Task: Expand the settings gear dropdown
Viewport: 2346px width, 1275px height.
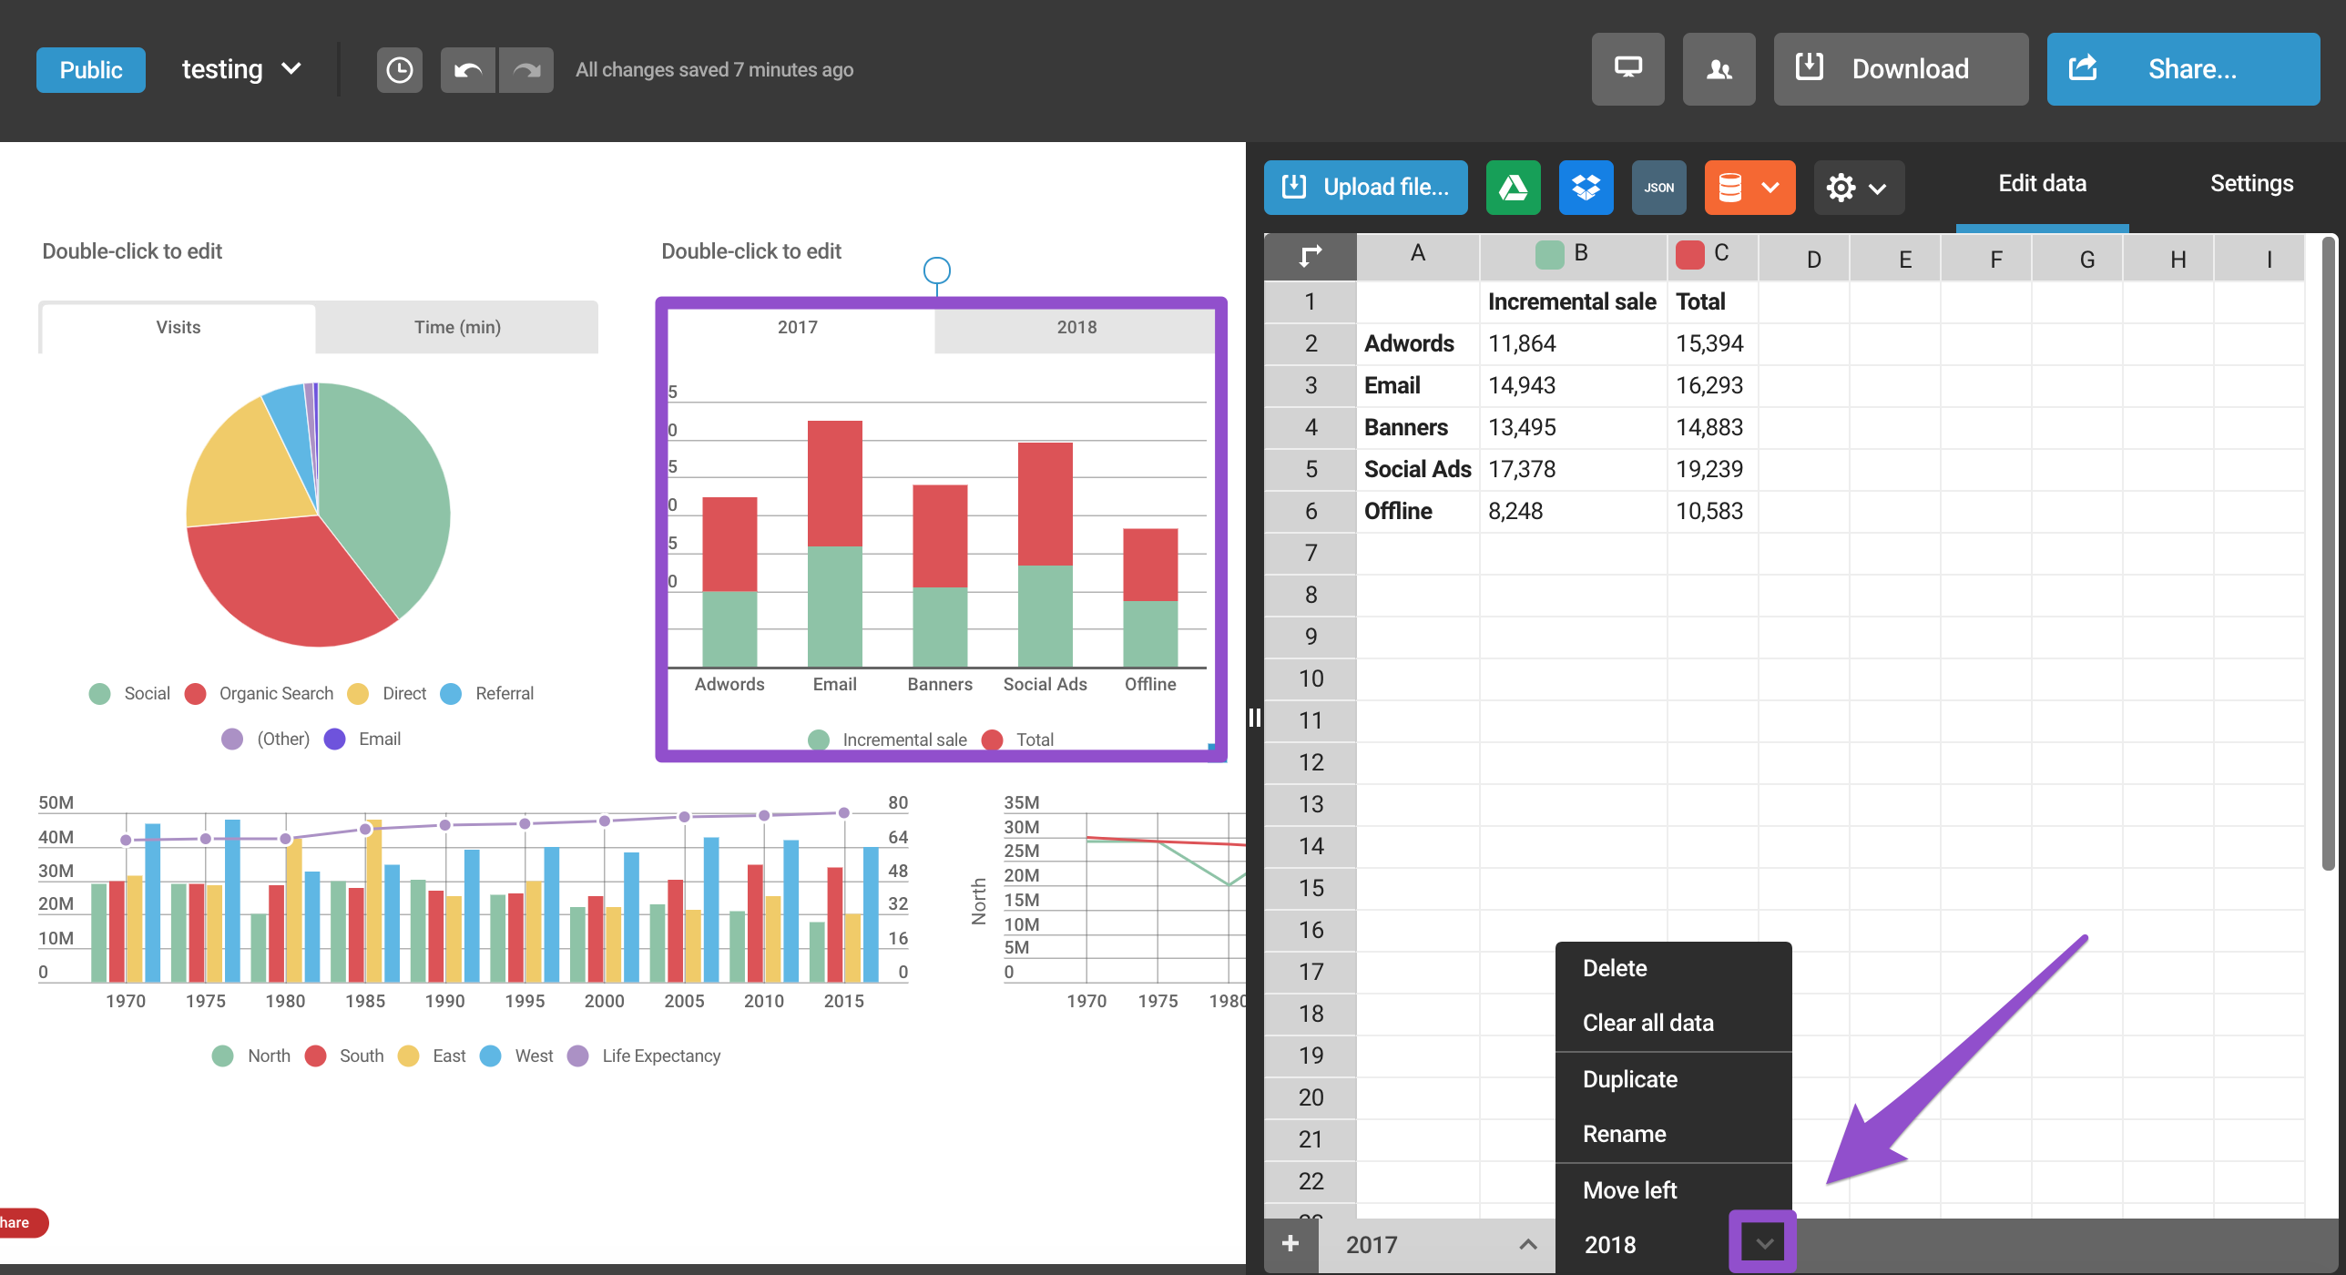Action: (1856, 187)
